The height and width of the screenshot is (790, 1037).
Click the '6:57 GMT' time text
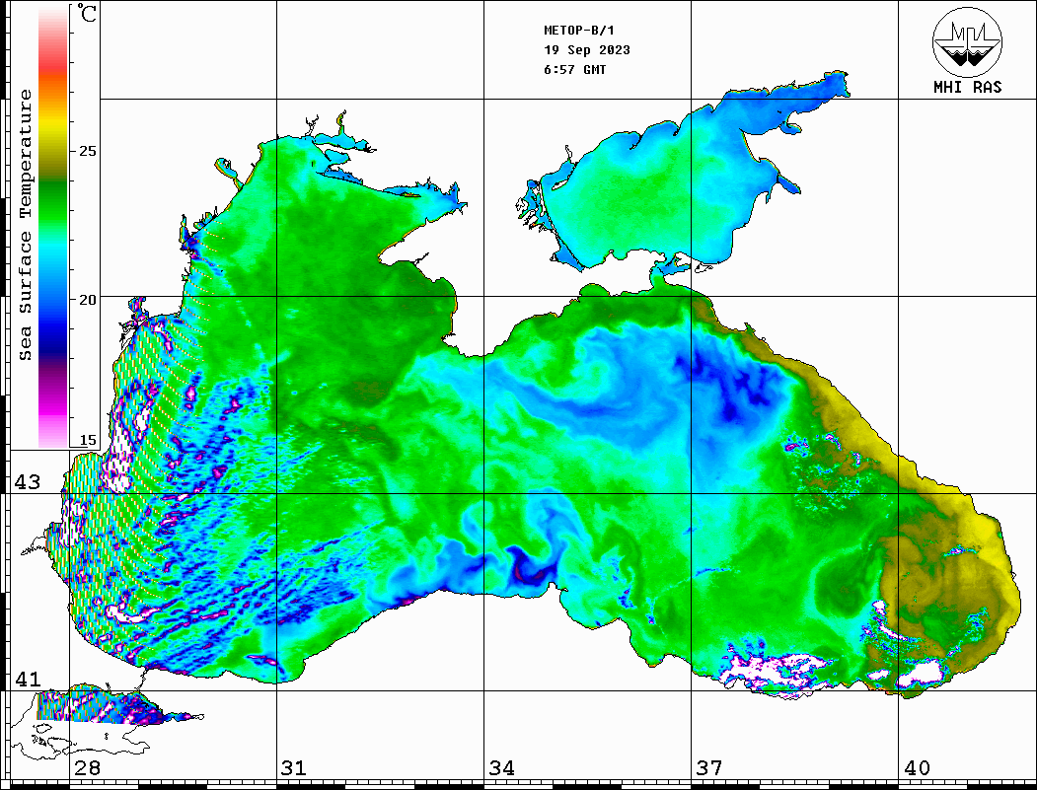click(x=575, y=69)
